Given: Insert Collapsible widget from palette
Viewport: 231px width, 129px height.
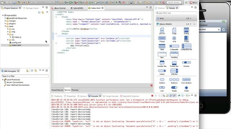Looking at the screenshot, I should [x=174, y=47].
